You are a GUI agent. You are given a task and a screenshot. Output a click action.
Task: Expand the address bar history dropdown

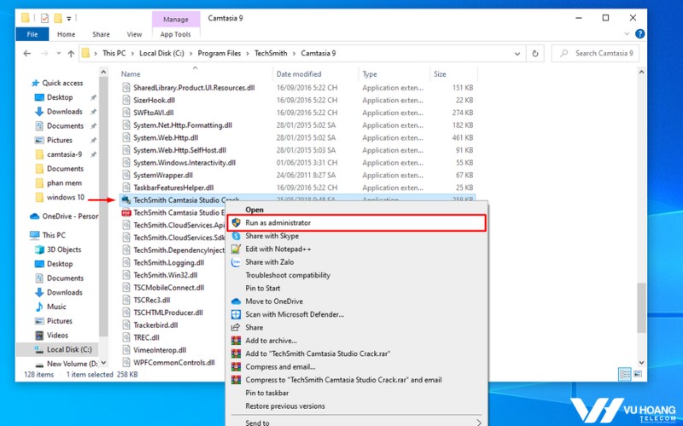click(517, 54)
